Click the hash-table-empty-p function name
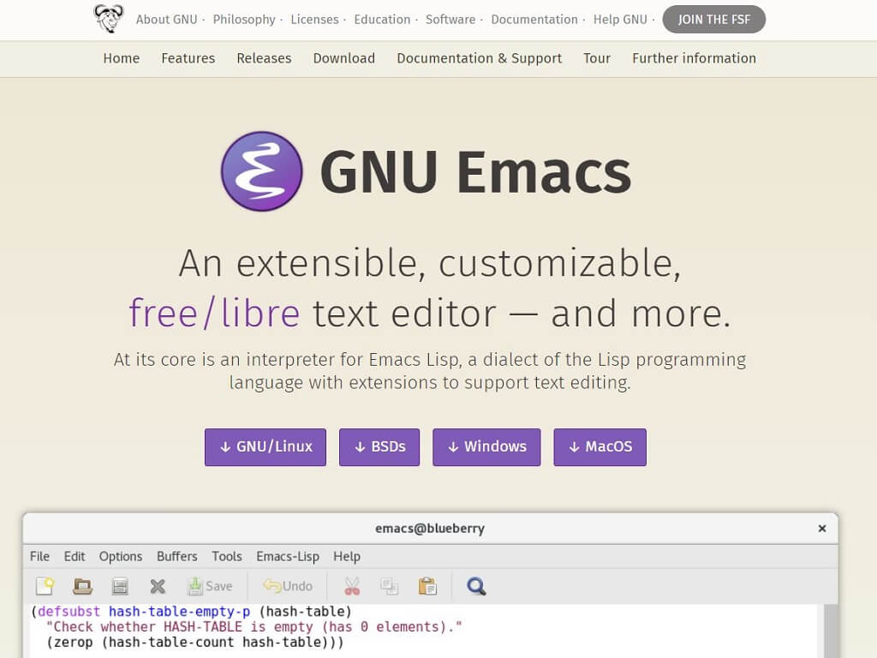The width and height of the screenshot is (877, 658). [x=180, y=612]
